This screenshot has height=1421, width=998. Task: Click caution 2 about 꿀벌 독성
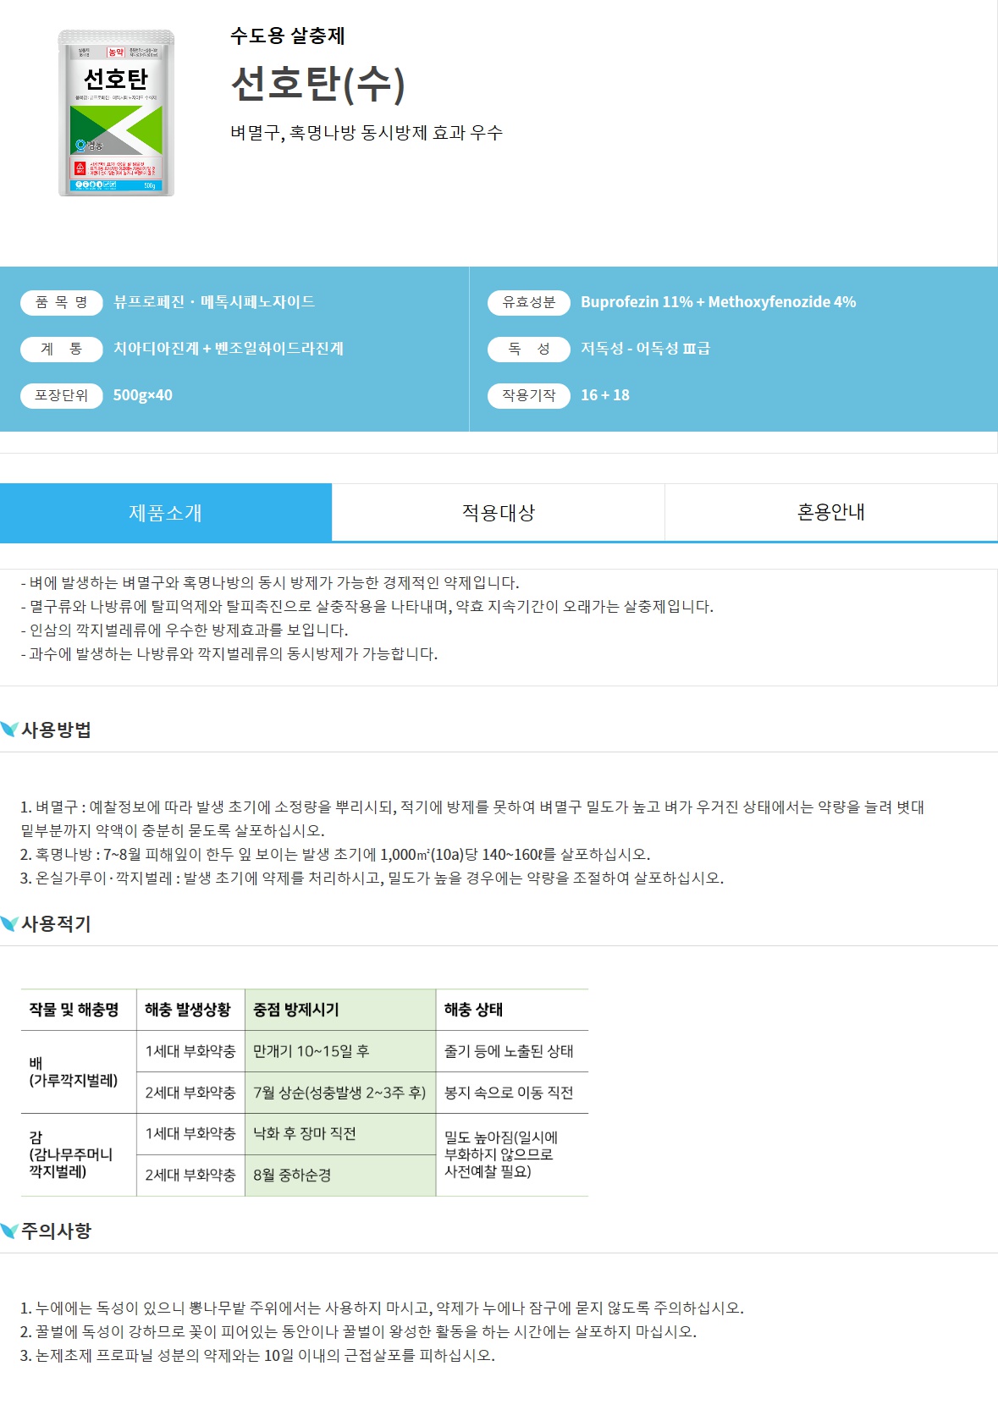[359, 1332]
